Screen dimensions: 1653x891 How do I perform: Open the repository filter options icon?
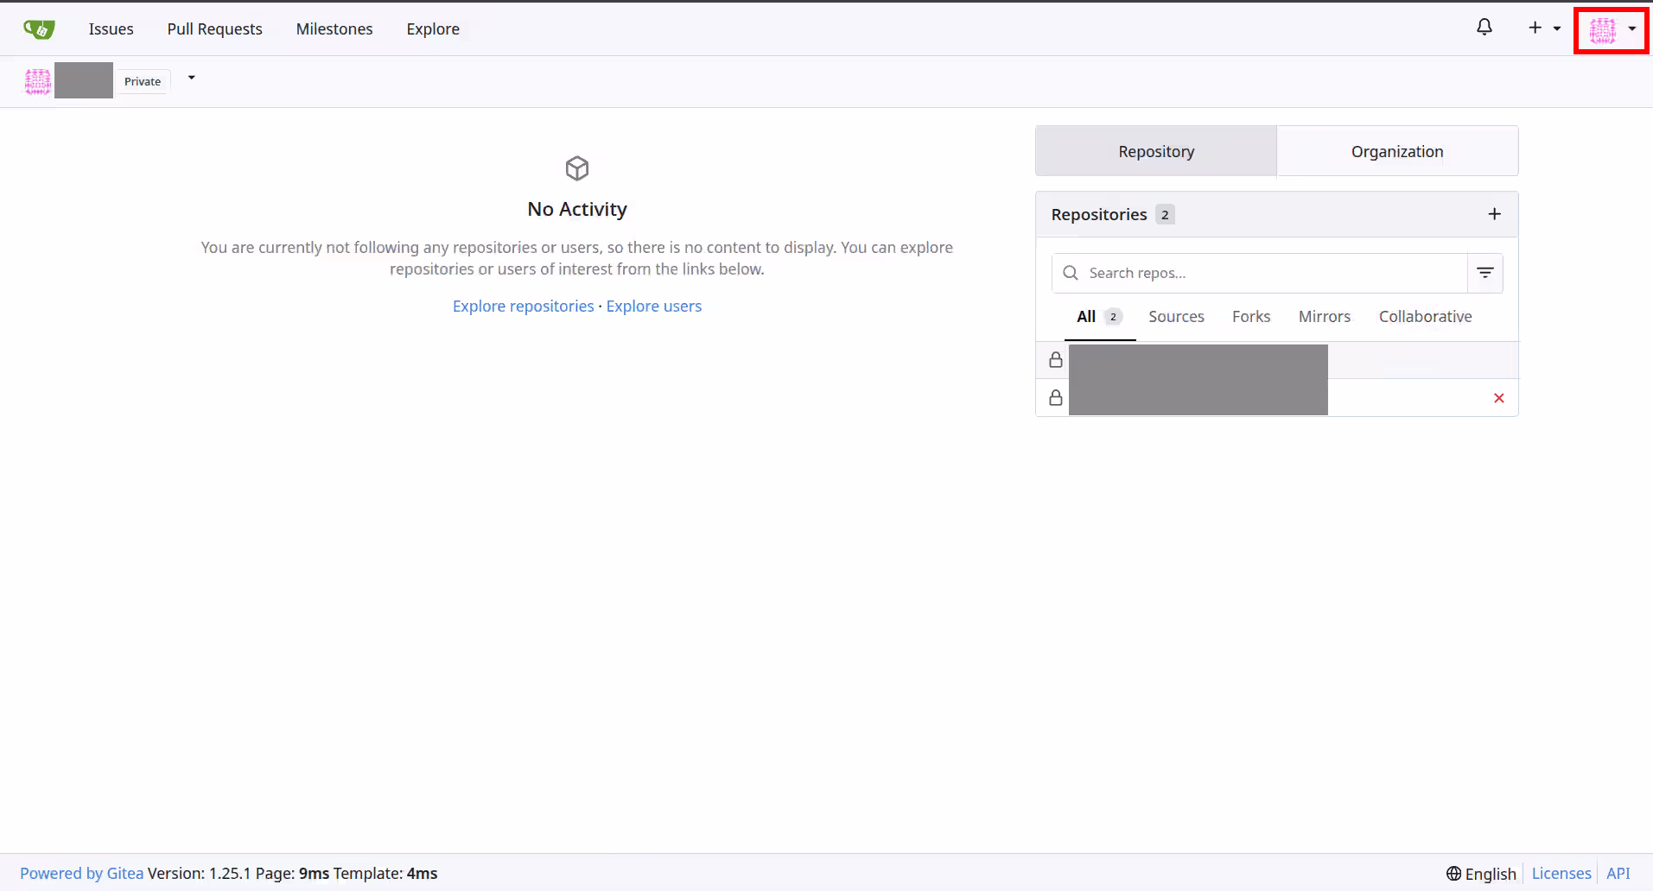pos(1485,273)
